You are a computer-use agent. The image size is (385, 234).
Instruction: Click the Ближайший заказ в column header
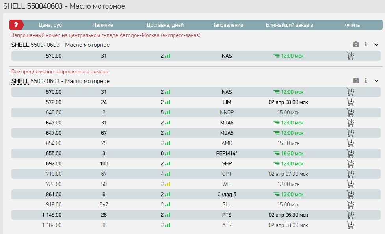(290, 25)
